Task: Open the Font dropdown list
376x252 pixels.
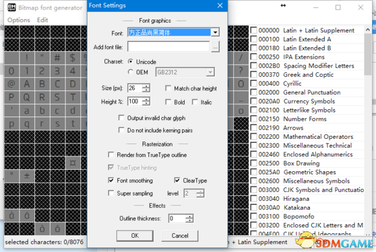Action: [x=215, y=32]
